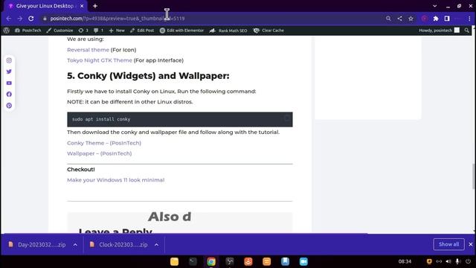The image size is (476, 268).
Task: Open the YouTube social sidebar icon
Action: pyautogui.click(x=9, y=83)
